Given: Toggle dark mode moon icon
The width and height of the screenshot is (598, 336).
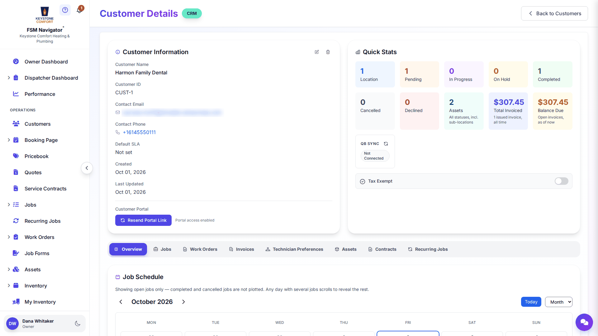Looking at the screenshot, I should (x=78, y=324).
